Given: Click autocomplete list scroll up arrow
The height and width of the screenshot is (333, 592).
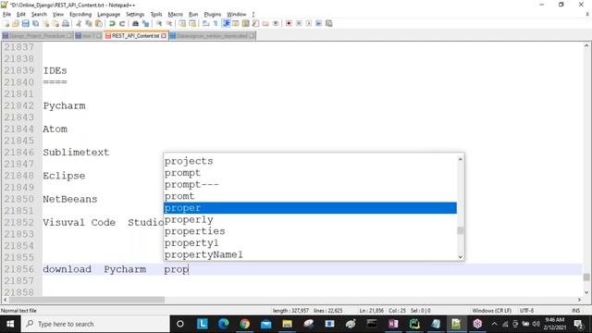Looking at the screenshot, I should point(461,159).
